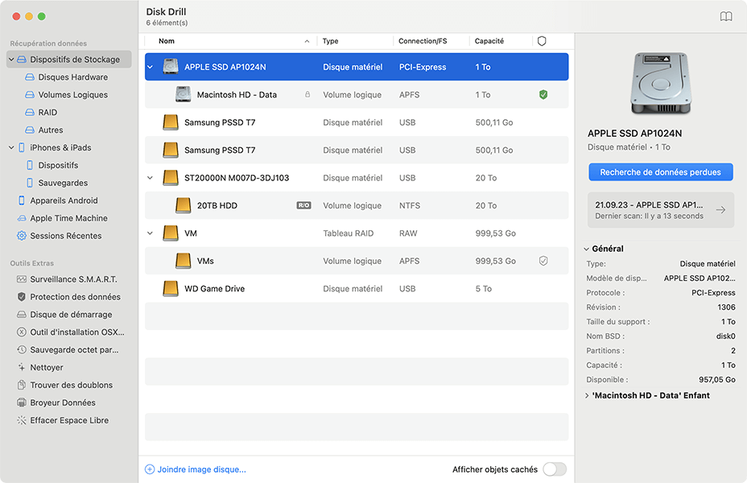Screen dimensions: 747x483
Task: Click the Tableau RAID type cell
Action: (349, 233)
